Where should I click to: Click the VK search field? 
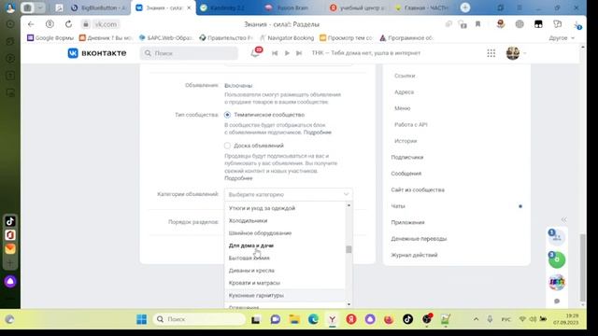[x=189, y=53]
